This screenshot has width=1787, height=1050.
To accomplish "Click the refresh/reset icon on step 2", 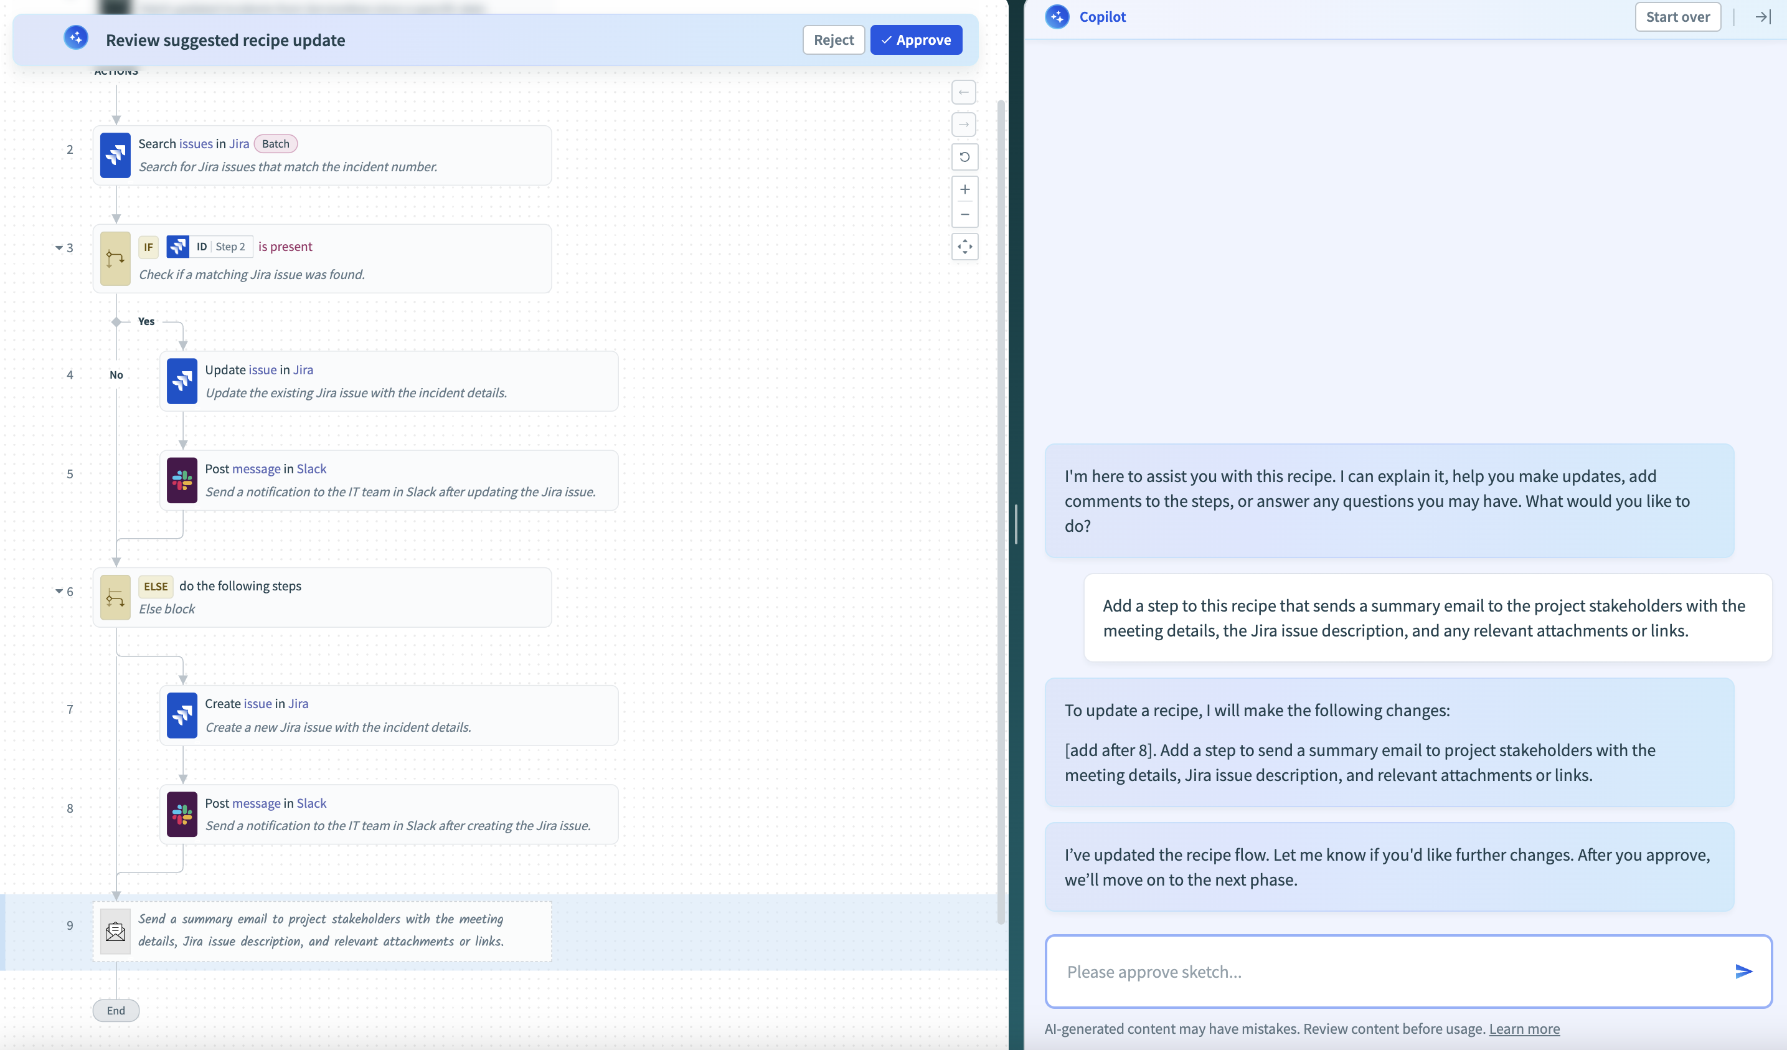I will [x=964, y=156].
